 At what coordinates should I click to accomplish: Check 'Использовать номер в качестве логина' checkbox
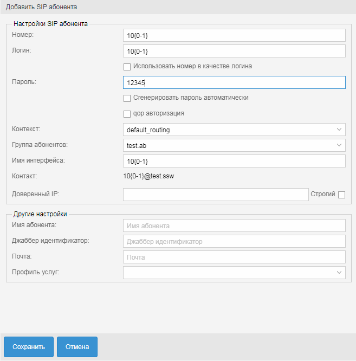[x=127, y=67]
